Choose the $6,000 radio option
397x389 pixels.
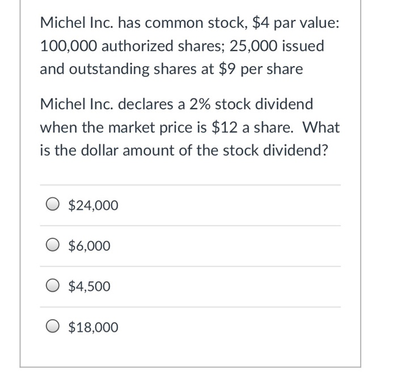click(53, 245)
